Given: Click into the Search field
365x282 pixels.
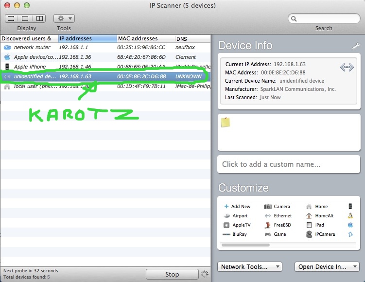Looking at the screenshot, I should coord(324,18).
